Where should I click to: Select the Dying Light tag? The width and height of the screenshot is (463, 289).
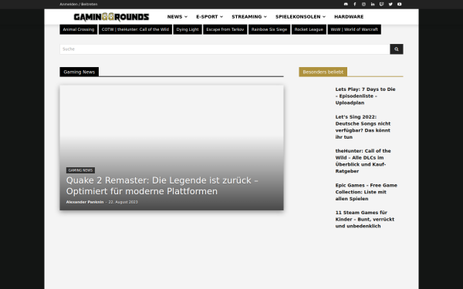pos(188,29)
